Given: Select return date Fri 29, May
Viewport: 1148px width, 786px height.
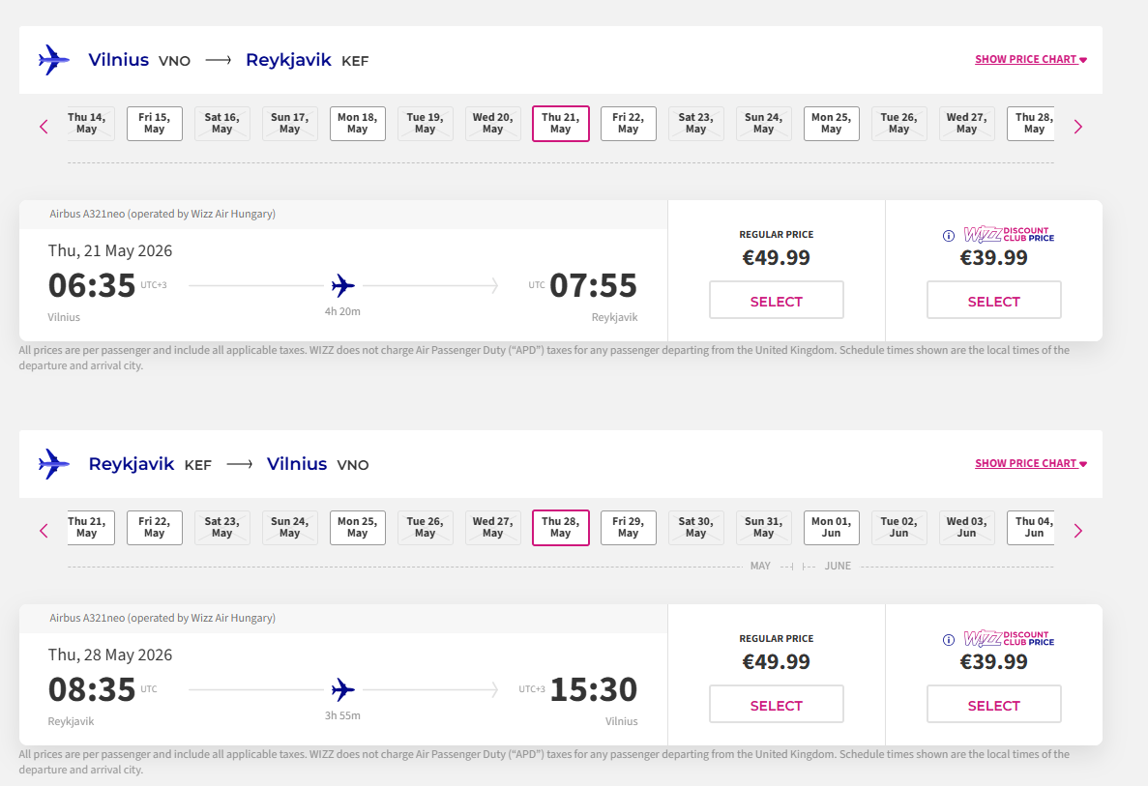Looking at the screenshot, I should [629, 528].
